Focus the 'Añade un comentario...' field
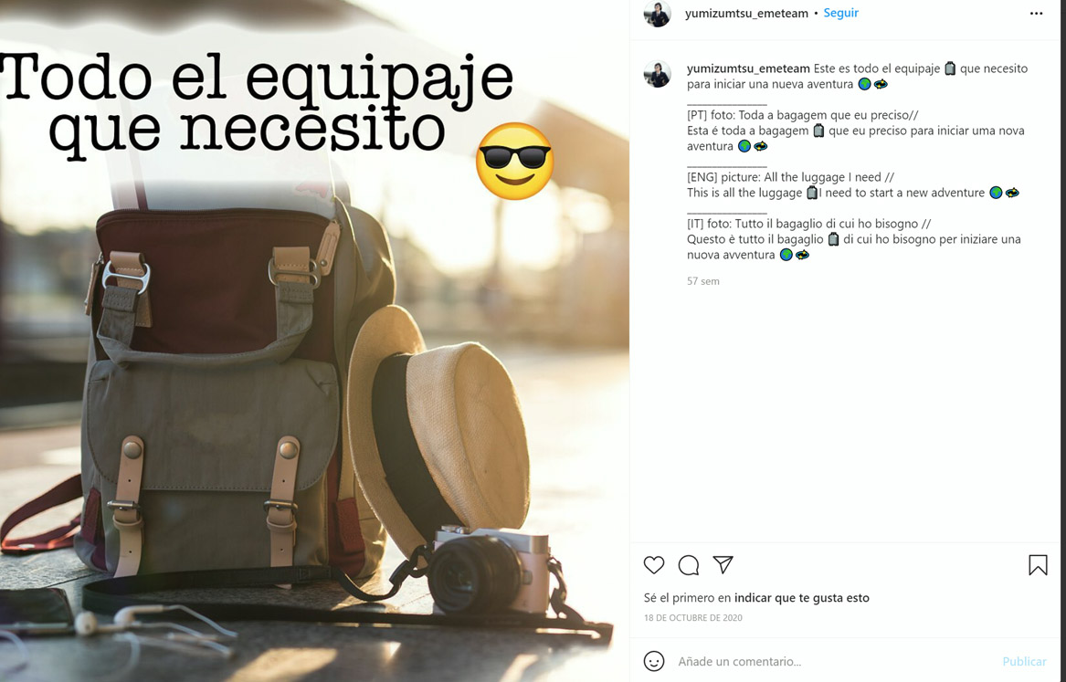 tap(834, 661)
